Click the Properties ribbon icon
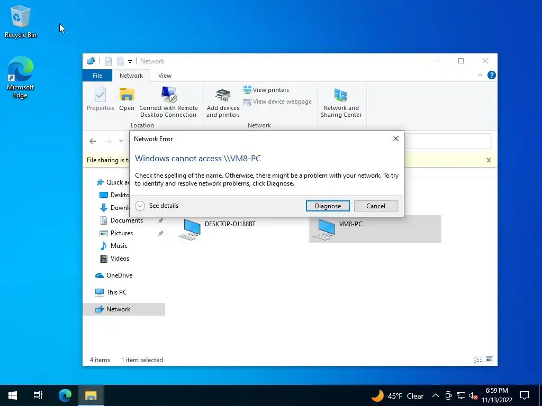This screenshot has height=406, width=542. (100, 99)
